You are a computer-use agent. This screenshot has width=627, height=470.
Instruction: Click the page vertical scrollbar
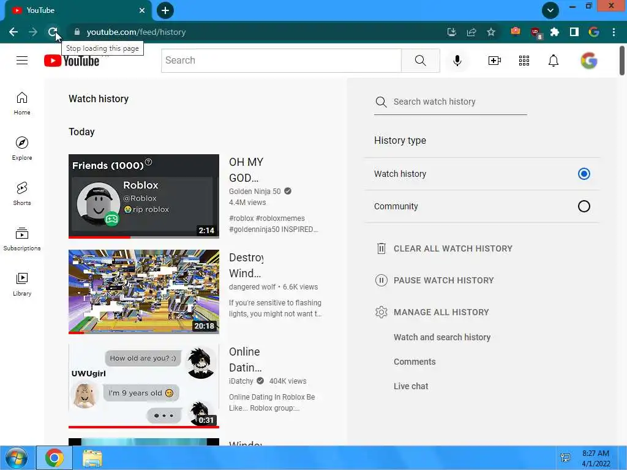(x=622, y=61)
